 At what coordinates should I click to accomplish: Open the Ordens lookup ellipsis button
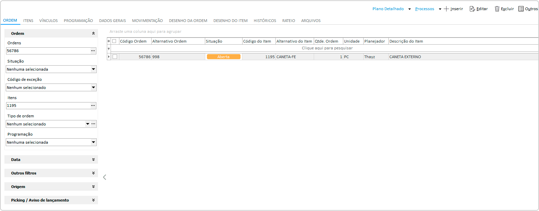93,51
